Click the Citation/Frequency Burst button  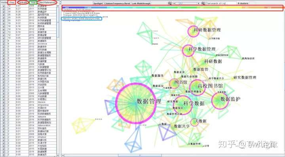point(117,4)
